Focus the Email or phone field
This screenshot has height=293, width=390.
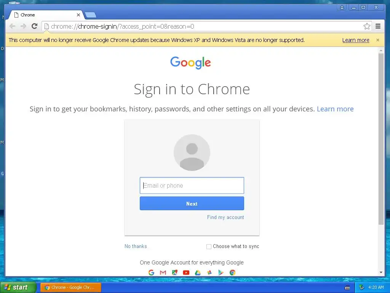tap(192, 185)
